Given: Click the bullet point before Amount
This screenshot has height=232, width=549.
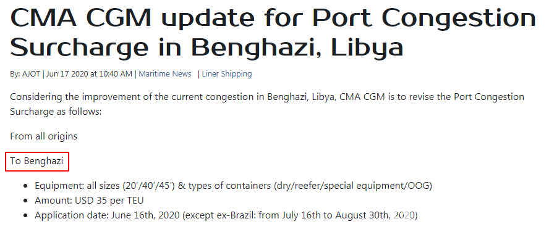Looking at the screenshot, I should pyautogui.click(x=25, y=201).
